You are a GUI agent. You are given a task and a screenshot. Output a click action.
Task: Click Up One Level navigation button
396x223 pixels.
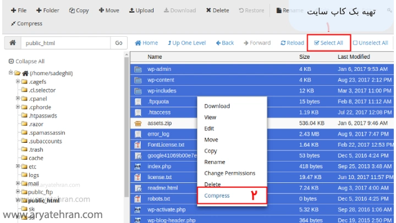(187, 43)
